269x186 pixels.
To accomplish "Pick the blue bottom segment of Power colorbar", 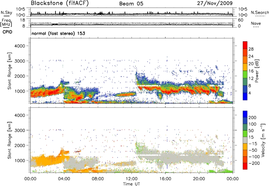I will pyautogui.click(x=245, y=96).
